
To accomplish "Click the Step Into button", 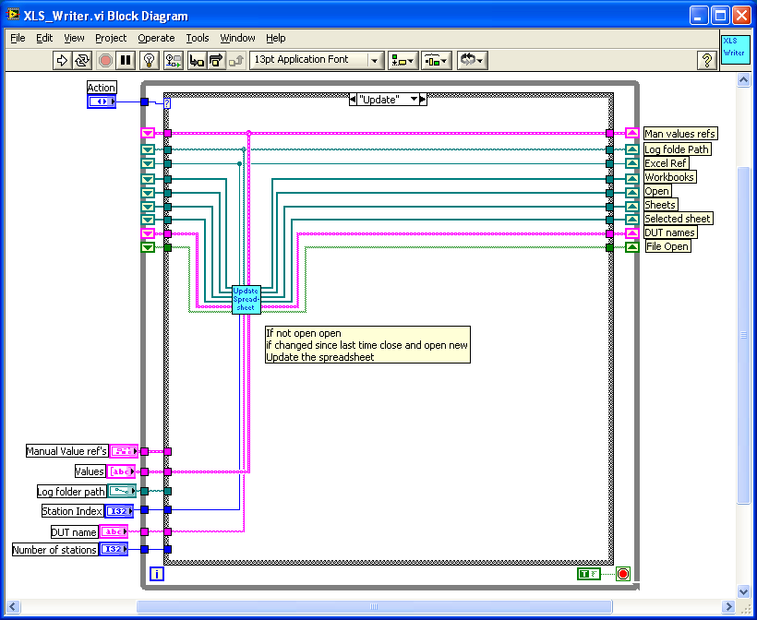I will point(196,60).
